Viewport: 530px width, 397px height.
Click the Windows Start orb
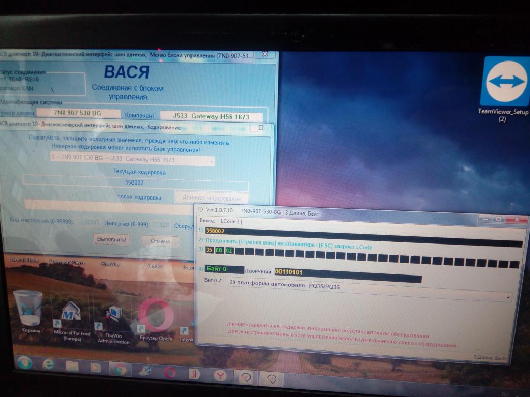[x=24, y=363]
